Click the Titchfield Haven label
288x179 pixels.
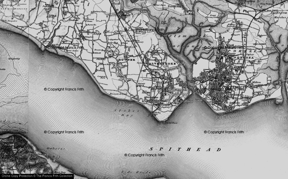(x=44, y=40)
